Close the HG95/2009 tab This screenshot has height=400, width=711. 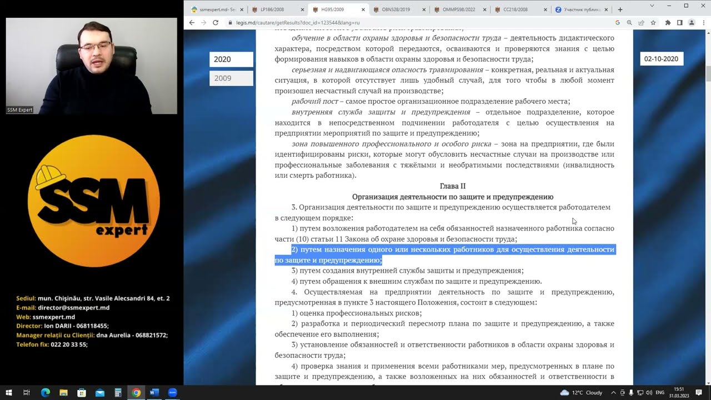tap(363, 9)
